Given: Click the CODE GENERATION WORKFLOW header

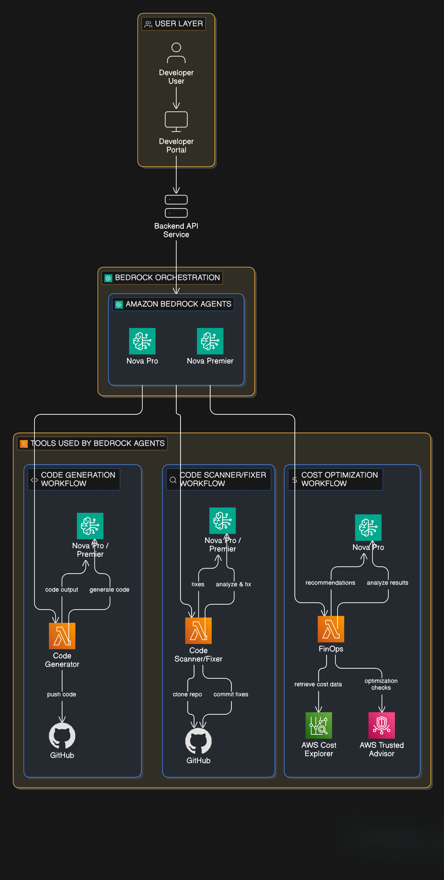Looking at the screenshot, I should coord(74,479).
